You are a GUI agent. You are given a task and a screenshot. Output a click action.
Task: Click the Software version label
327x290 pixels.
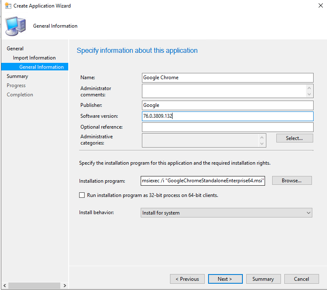(99, 116)
